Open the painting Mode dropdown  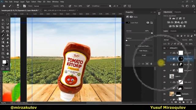tap(42, 6)
